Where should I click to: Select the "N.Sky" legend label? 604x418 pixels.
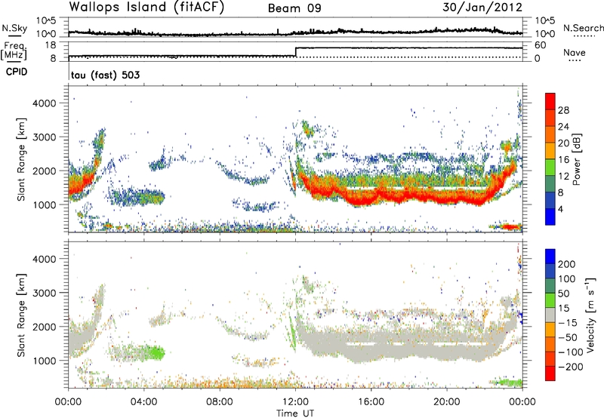(x=14, y=28)
